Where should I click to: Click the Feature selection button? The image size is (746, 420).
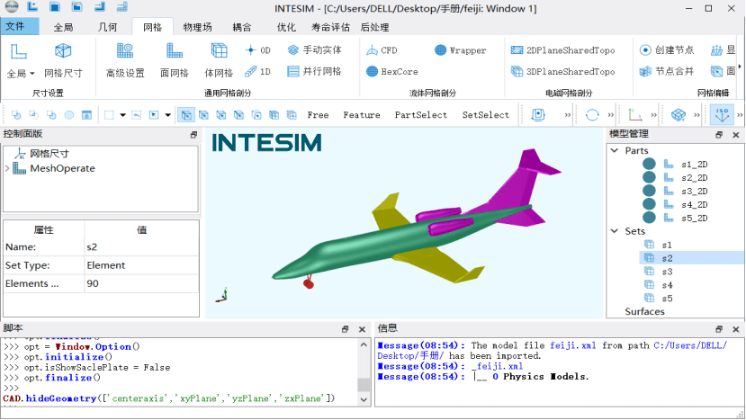[362, 115]
